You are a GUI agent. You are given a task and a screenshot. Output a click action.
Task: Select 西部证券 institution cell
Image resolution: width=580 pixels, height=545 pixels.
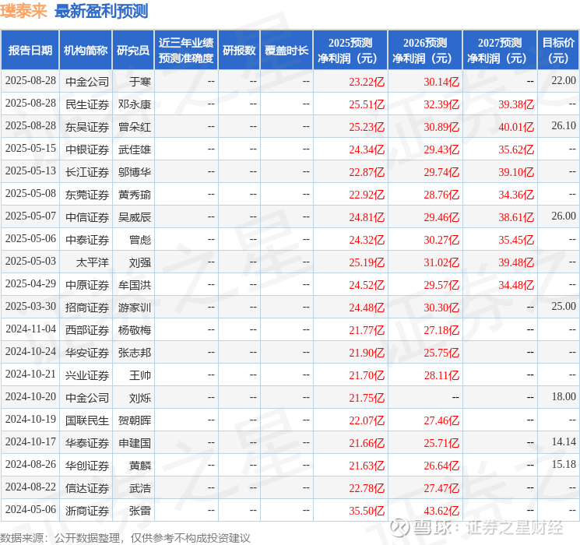point(87,330)
